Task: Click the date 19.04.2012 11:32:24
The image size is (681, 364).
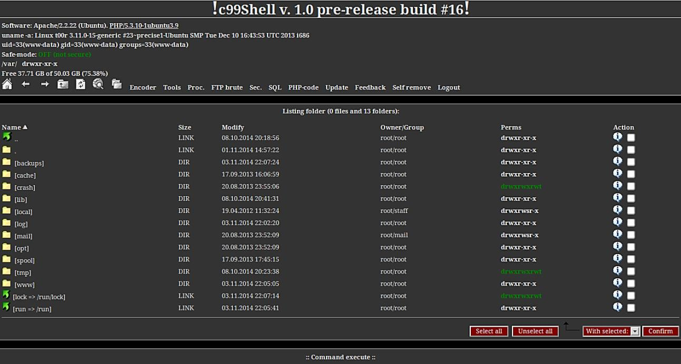Action: pyautogui.click(x=250, y=211)
